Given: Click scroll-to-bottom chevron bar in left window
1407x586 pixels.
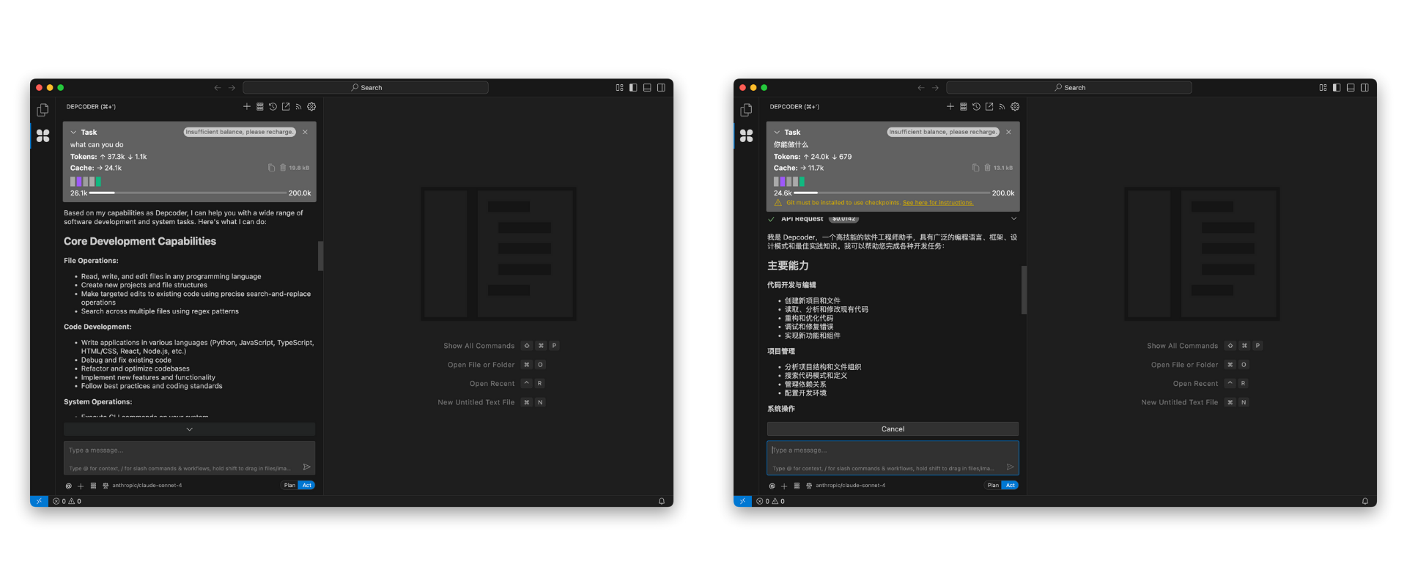Looking at the screenshot, I should pos(189,429).
